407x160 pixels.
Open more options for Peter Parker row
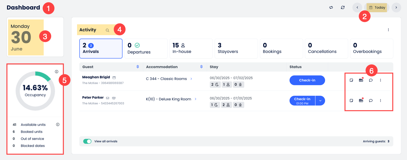click(380, 101)
